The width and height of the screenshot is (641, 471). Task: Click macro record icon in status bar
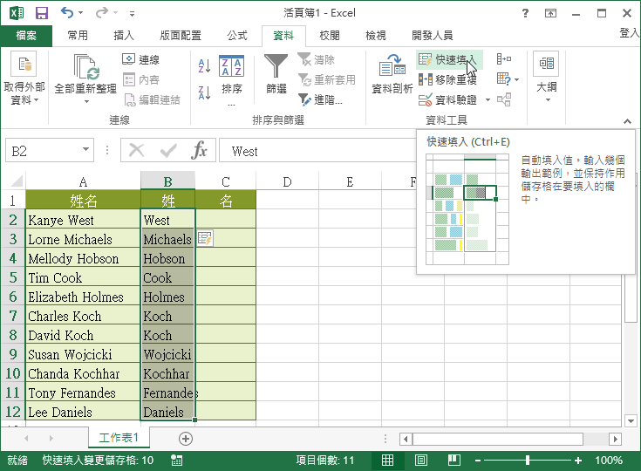176,461
